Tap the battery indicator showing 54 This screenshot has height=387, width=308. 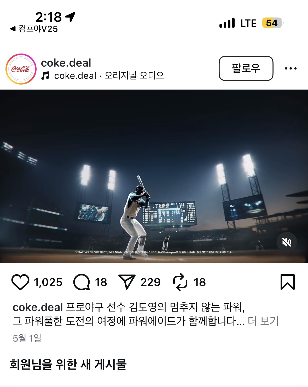272,23
